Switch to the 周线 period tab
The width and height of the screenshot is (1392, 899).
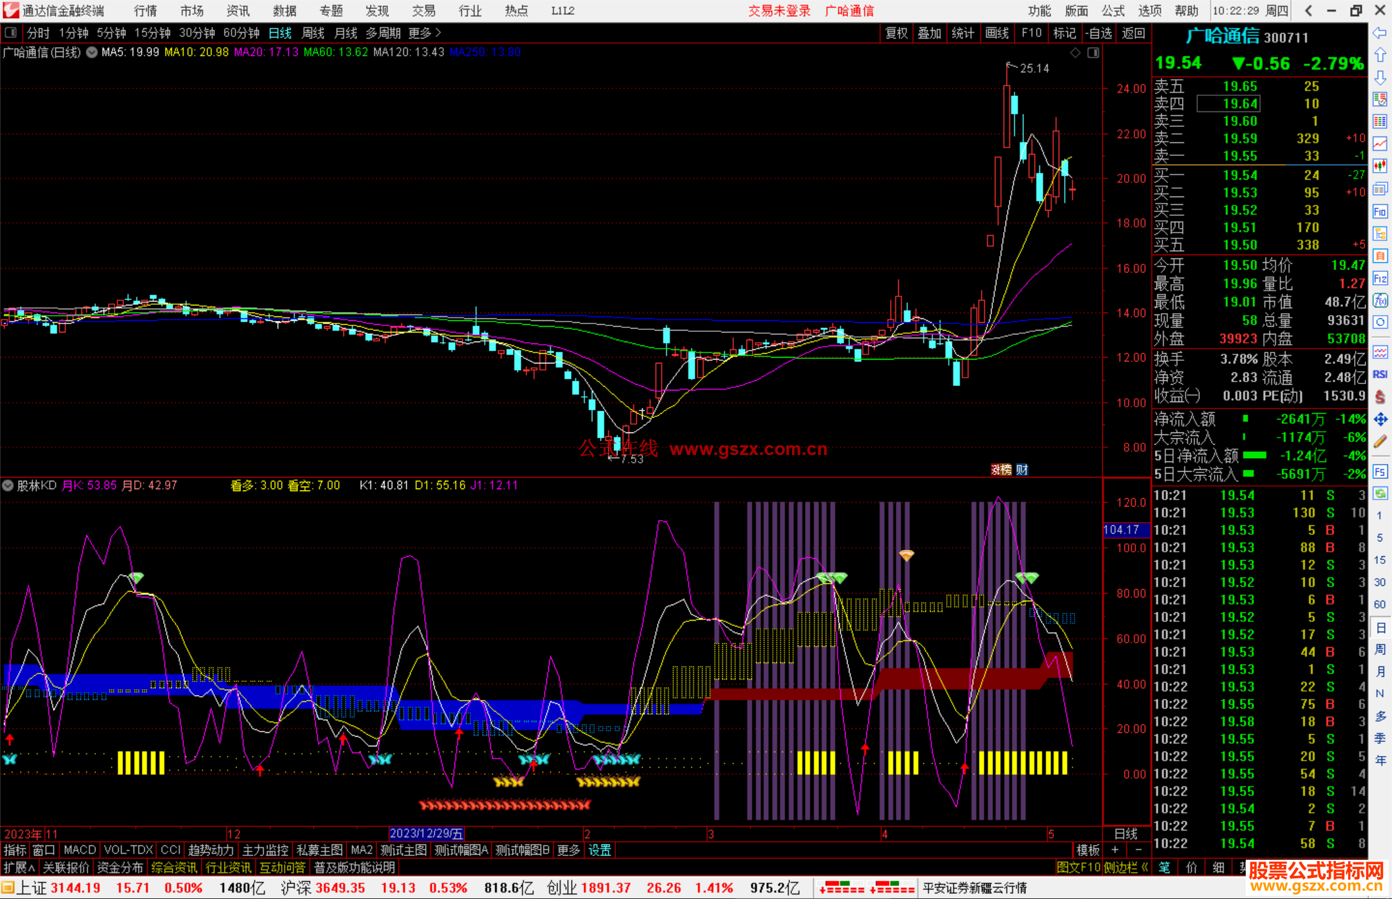pyautogui.click(x=313, y=32)
